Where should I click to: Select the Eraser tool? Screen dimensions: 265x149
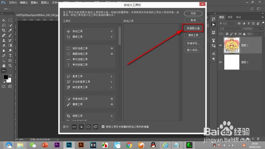click(3, 45)
